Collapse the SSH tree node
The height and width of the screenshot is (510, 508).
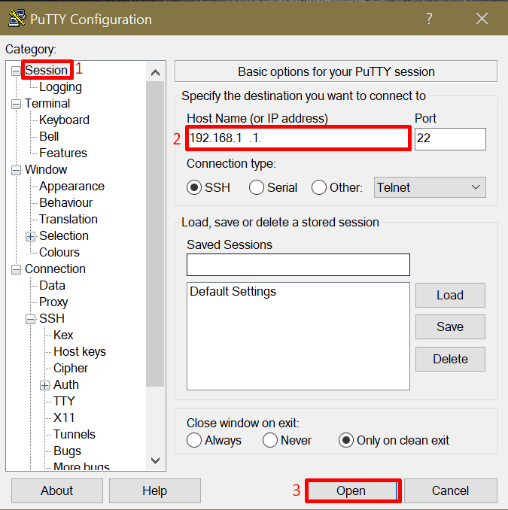pyautogui.click(x=30, y=319)
